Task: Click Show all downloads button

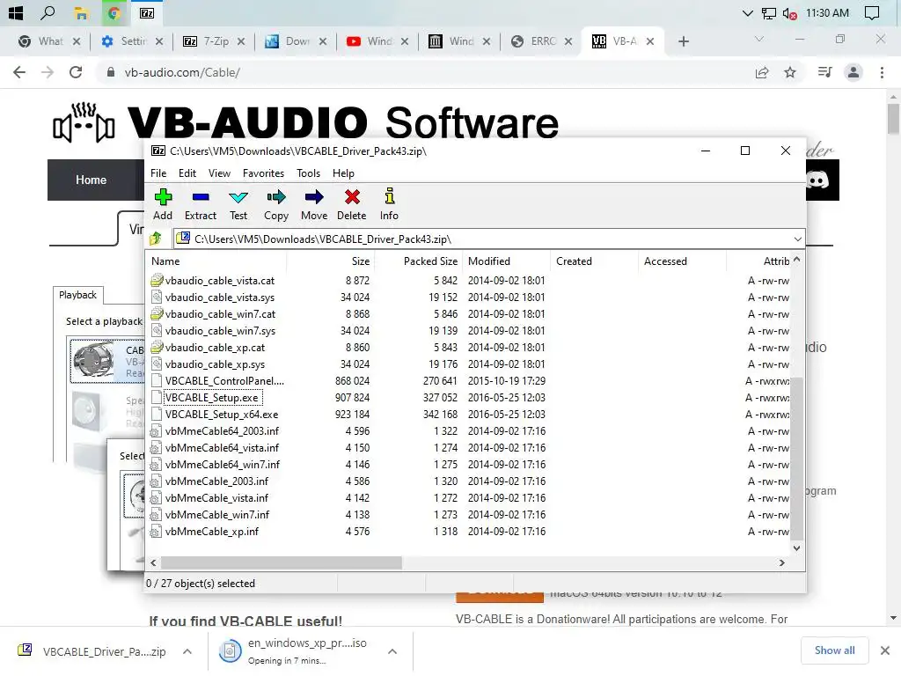Action: [834, 650]
